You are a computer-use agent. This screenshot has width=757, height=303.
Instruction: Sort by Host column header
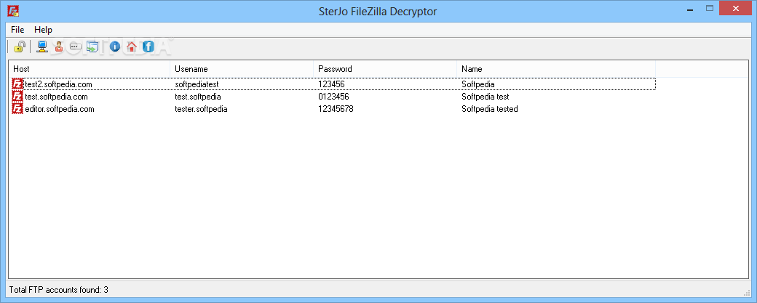(x=90, y=69)
